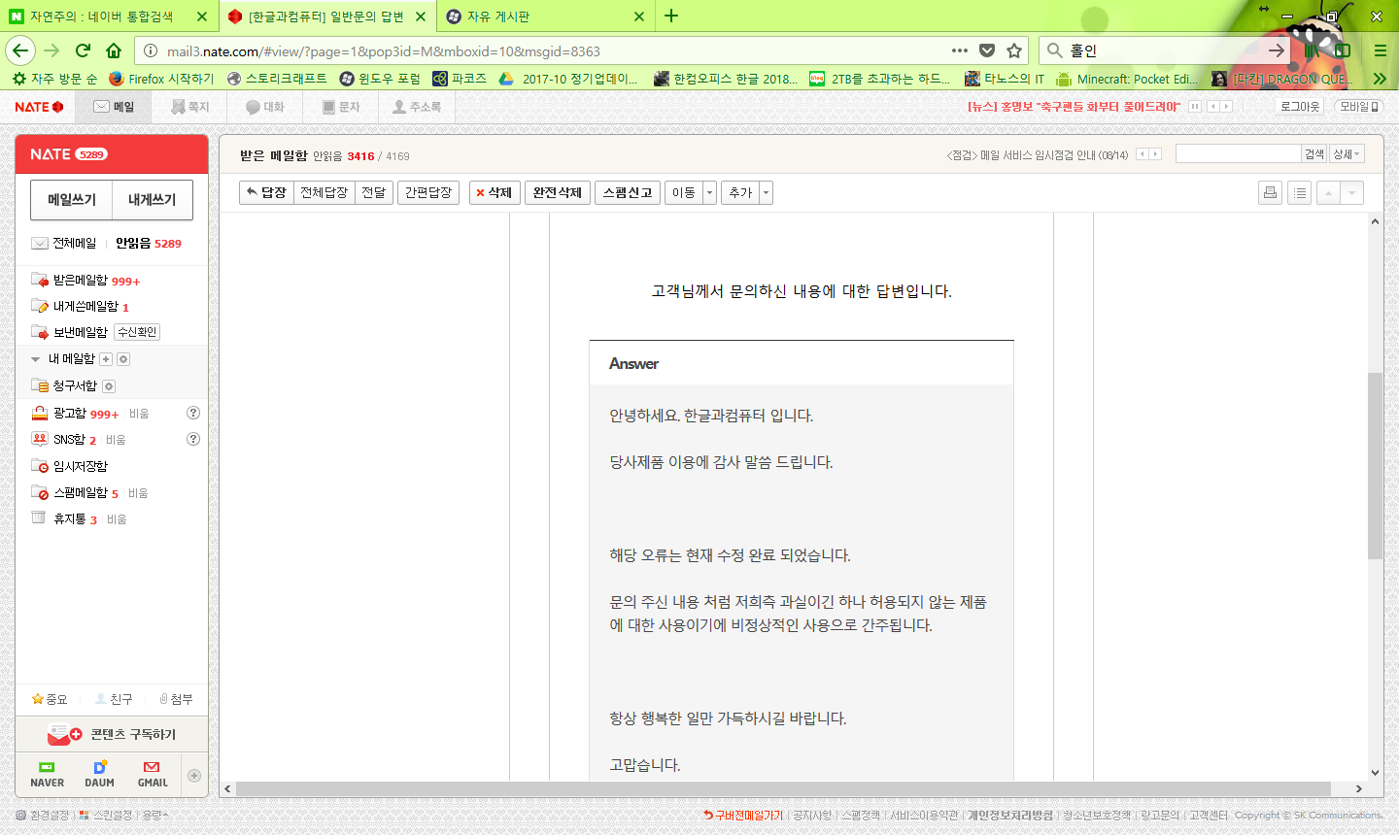Click help icon beside 광고함
Screen dimensions: 1399x835
(193, 413)
